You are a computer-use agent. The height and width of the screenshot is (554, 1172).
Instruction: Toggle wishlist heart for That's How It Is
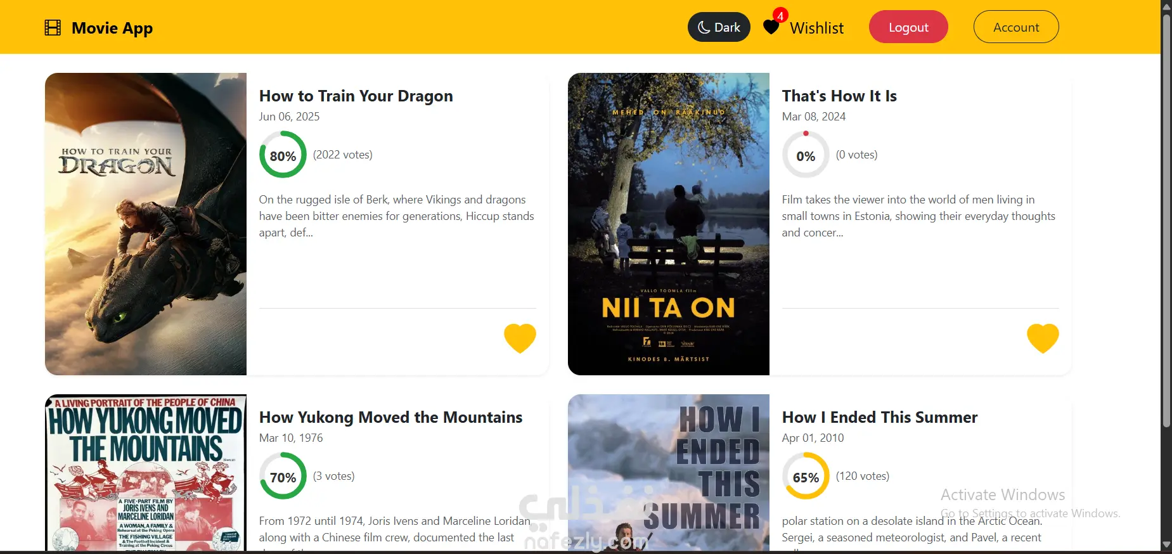pos(1043,337)
